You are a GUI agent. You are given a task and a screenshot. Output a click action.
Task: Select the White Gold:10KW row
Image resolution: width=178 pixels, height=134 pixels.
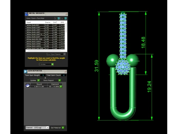[45, 44]
